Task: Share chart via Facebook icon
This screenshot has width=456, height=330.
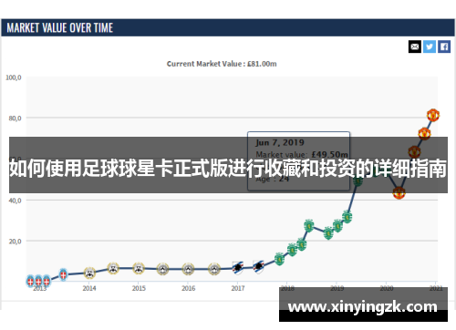Action: pyautogui.click(x=444, y=46)
